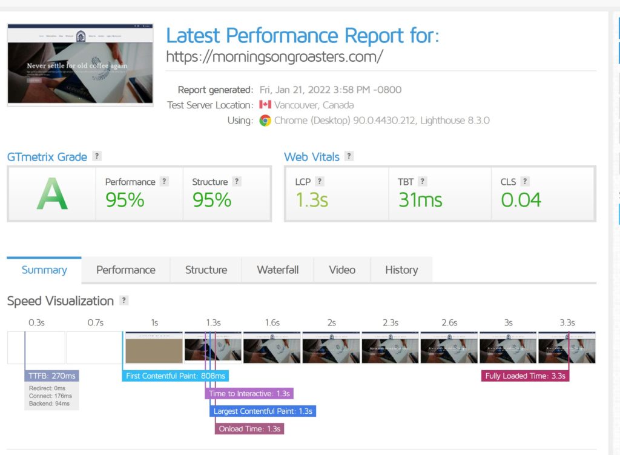Click the Vancouver, Canada server location text
The image size is (620, 455).
click(x=314, y=105)
